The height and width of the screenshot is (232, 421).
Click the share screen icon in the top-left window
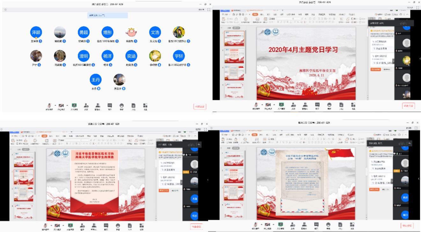[x=74, y=106]
